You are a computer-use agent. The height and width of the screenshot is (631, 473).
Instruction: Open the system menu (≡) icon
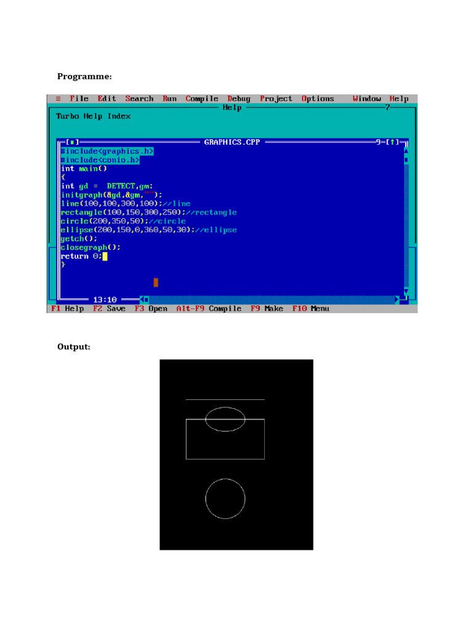(x=59, y=99)
